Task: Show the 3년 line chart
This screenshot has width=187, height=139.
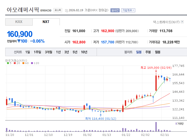Action: pos(67,52)
